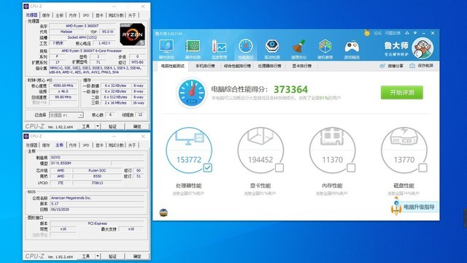The width and height of the screenshot is (467, 263).
Task: Check the 内存性能 test checkbox
Action: (x=351, y=168)
